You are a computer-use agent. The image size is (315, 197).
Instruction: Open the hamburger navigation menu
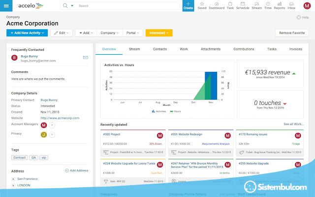[x=6, y=5]
